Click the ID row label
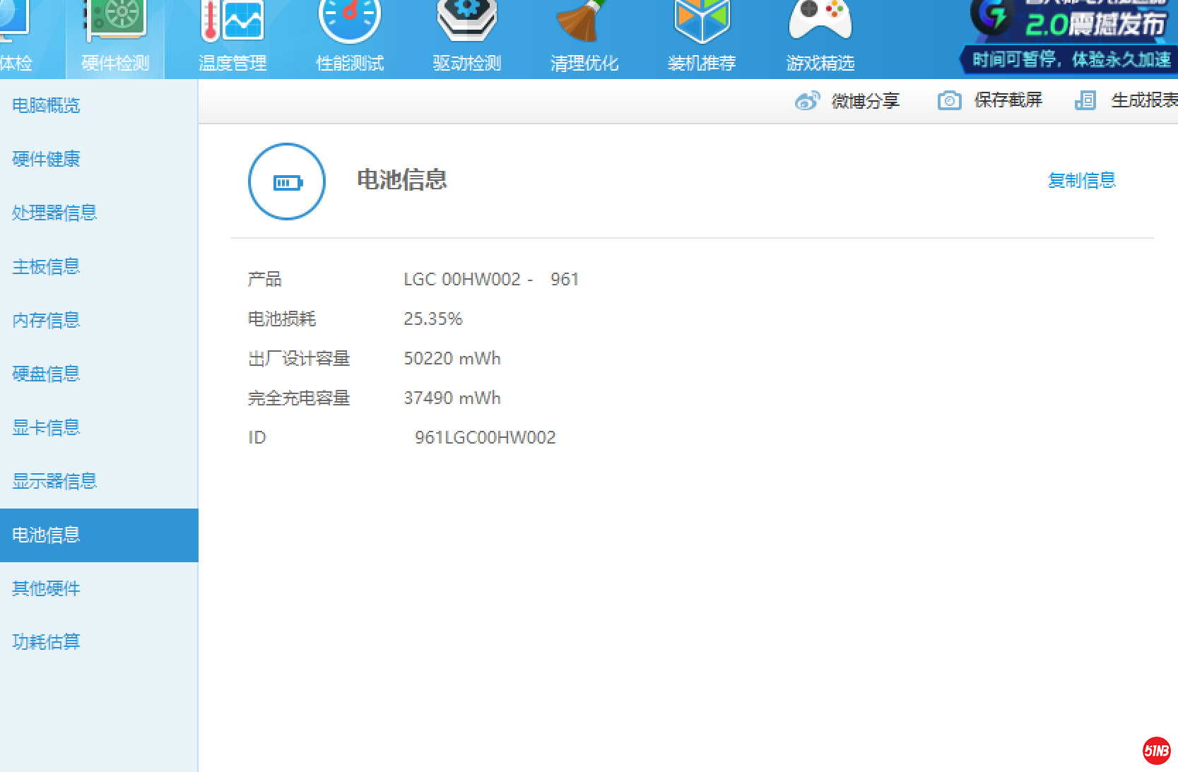This screenshot has height=772, width=1178. (257, 438)
